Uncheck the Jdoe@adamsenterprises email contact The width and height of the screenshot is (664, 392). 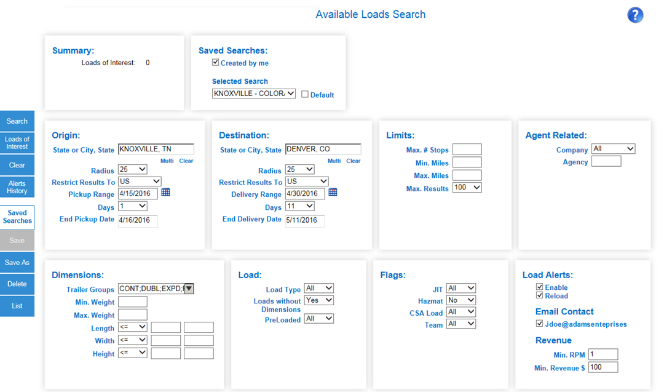click(x=539, y=324)
